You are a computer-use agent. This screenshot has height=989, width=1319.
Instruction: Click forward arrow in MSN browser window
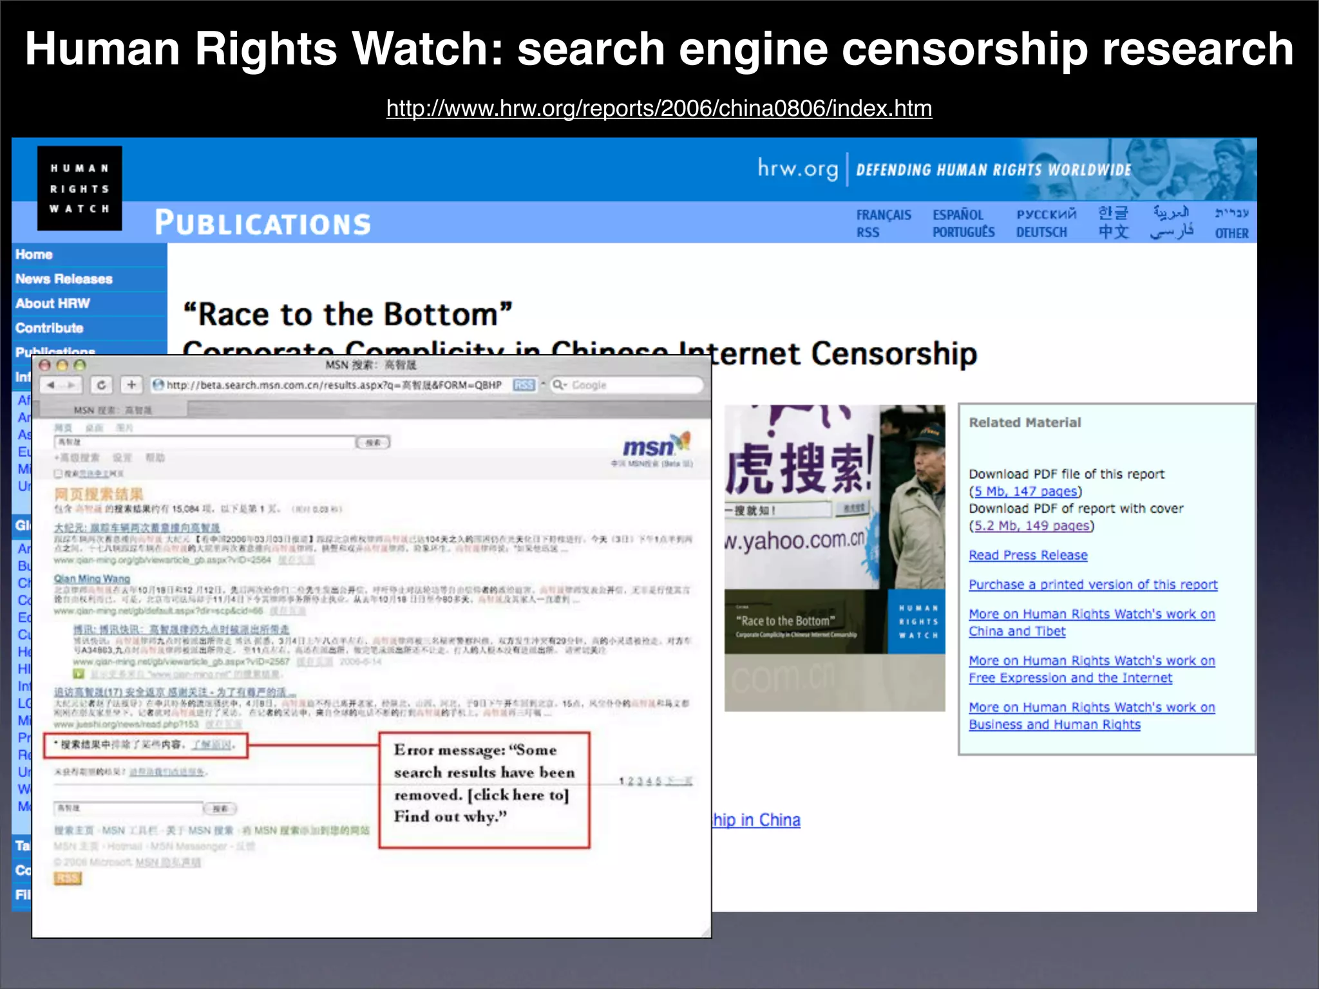point(72,385)
